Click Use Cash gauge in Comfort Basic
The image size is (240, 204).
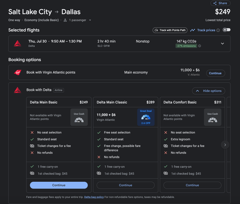click(213, 117)
